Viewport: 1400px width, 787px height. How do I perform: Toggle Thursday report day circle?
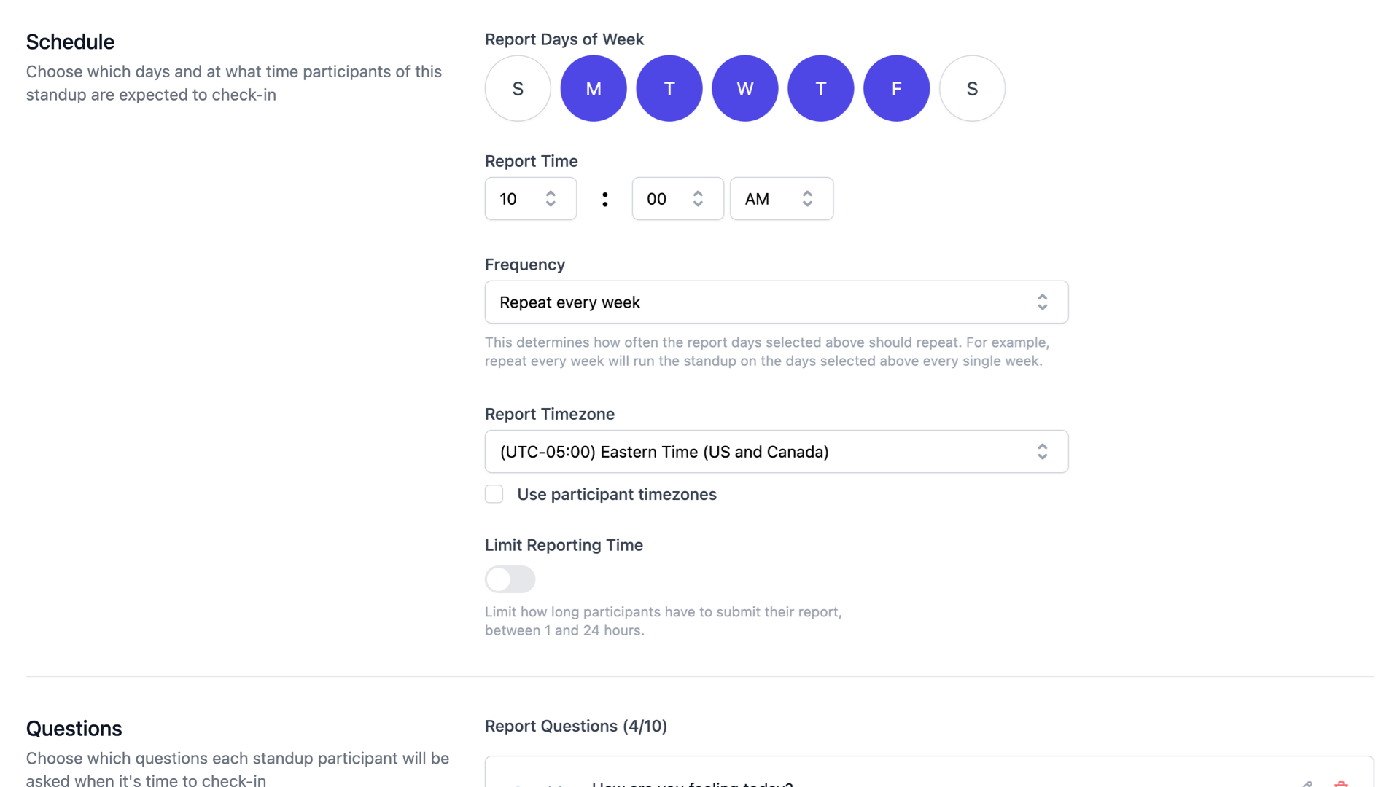[x=821, y=88]
